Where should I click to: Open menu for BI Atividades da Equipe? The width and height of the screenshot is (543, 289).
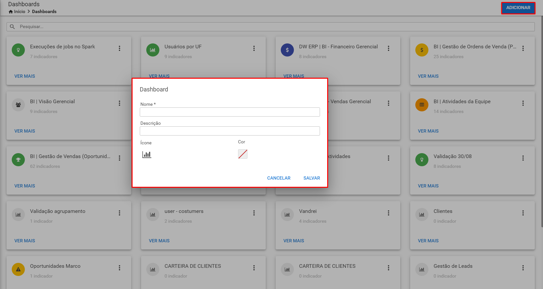click(523, 103)
